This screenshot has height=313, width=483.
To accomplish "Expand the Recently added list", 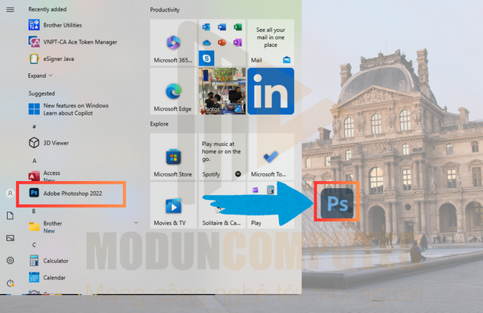I will tap(41, 76).
